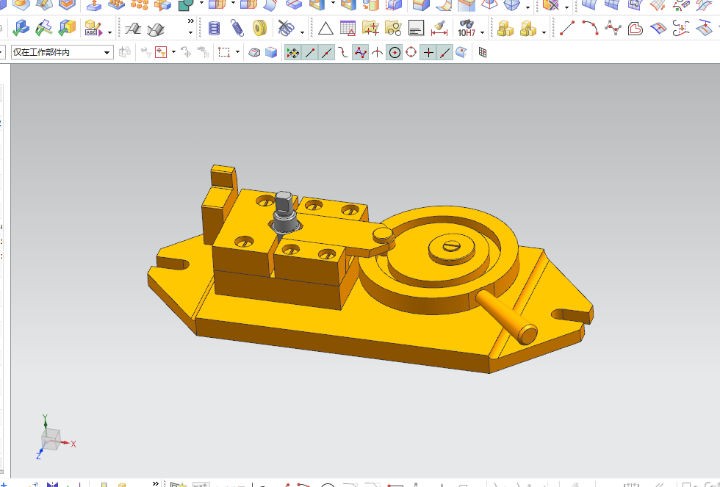720x487 pixels.
Task: Select the dashed rectangle selection tool
Action: pos(224,52)
